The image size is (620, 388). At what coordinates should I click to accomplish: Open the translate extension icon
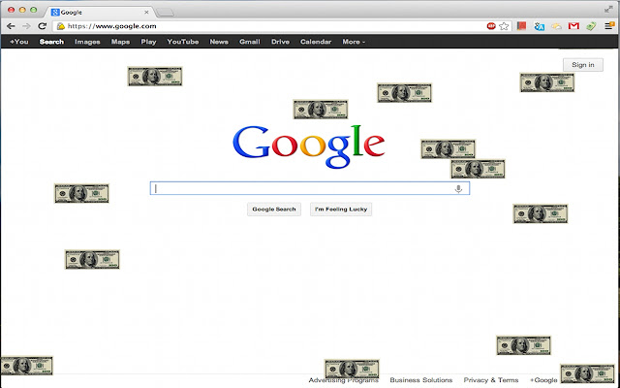point(540,26)
